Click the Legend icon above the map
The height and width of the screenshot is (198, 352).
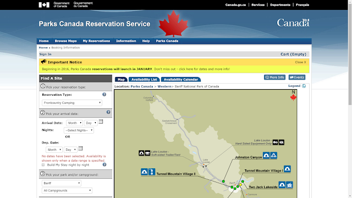coord(304,86)
